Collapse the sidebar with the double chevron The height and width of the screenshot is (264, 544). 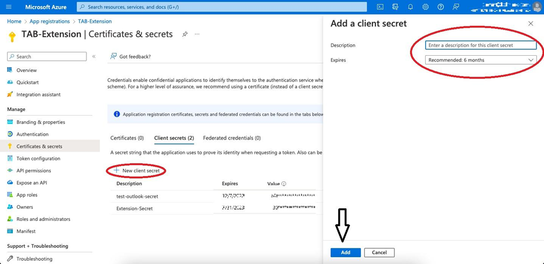94,56
